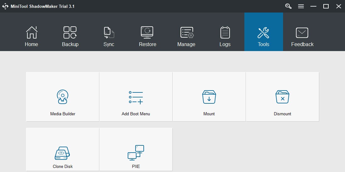Maximize the ShadowMaker window
This screenshot has height=172, width=345.
pos(326,6)
